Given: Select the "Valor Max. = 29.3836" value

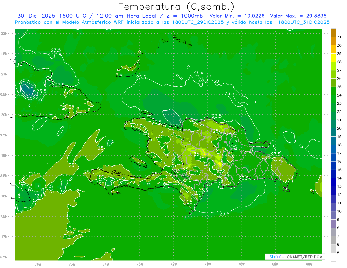Looking at the screenshot, I should click(300, 16).
